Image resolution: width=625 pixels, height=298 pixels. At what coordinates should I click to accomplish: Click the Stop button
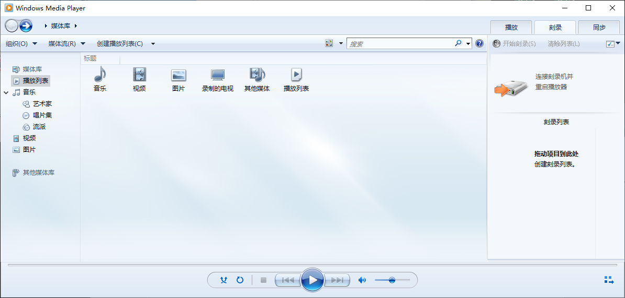point(263,280)
